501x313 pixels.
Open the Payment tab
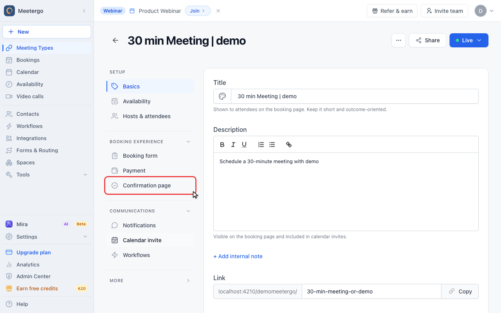point(150,171)
